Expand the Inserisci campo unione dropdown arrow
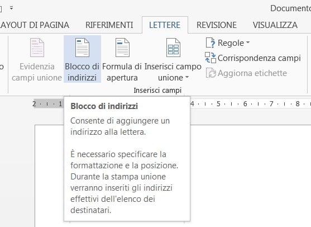Screen dimensions: 311x227 coord(187,77)
